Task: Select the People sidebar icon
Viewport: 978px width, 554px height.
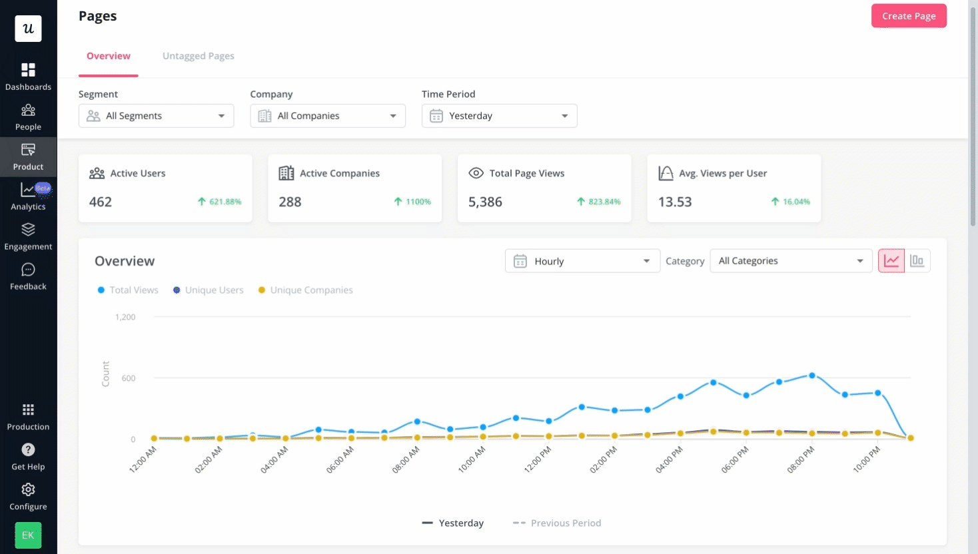Action: point(28,115)
